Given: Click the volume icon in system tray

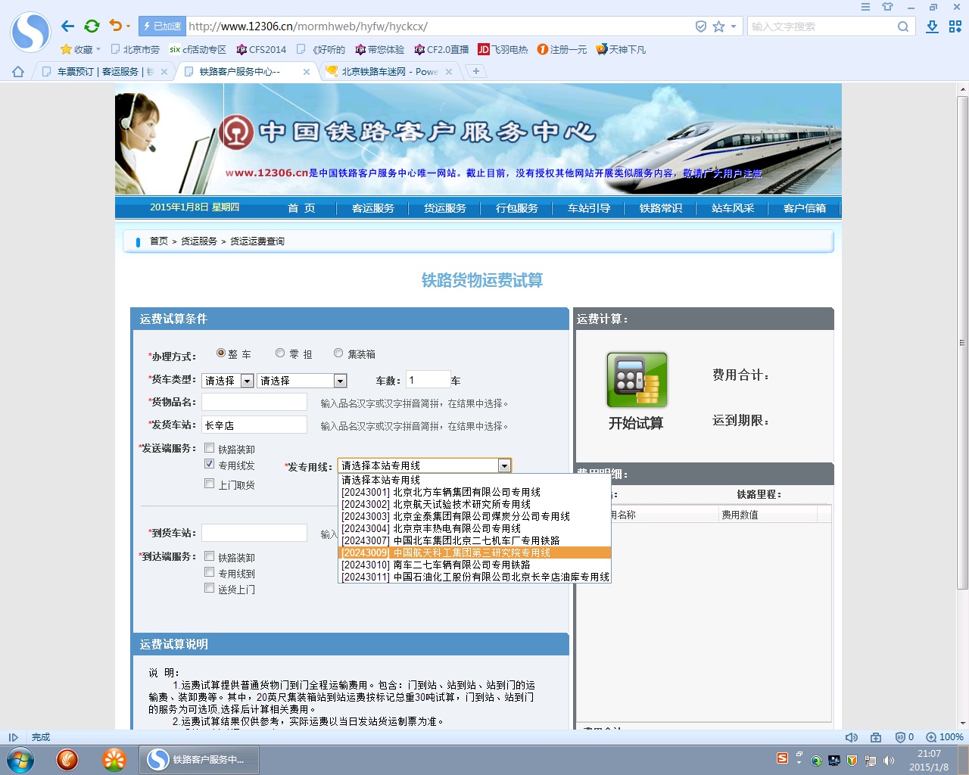Looking at the screenshot, I should click(888, 761).
